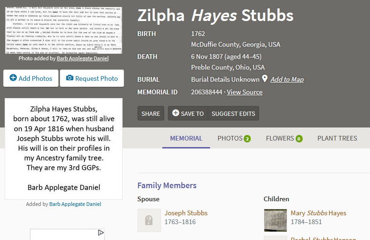Click Mary Stubbs Hayes gravestone thumbnail

(x=276, y=220)
